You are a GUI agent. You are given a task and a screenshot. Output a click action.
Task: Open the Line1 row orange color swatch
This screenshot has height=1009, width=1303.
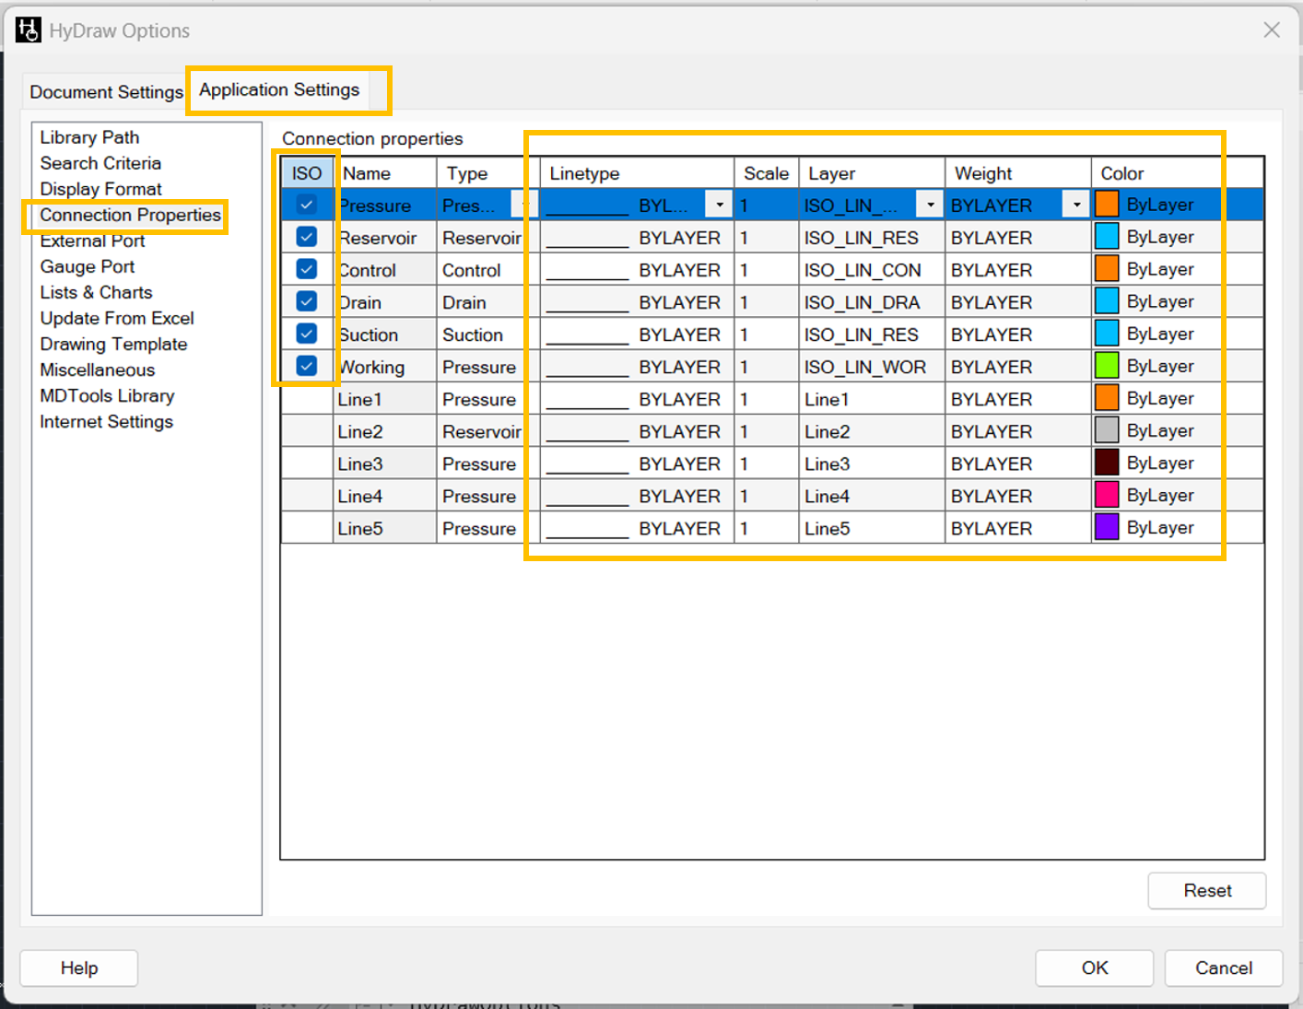(x=1107, y=397)
